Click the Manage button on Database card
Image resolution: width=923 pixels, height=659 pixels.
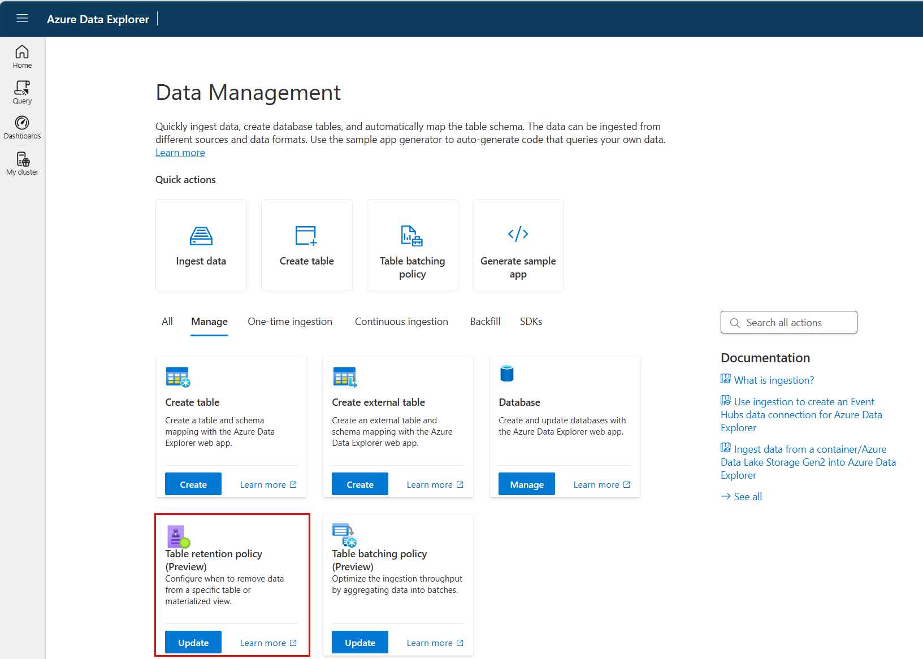coord(527,484)
